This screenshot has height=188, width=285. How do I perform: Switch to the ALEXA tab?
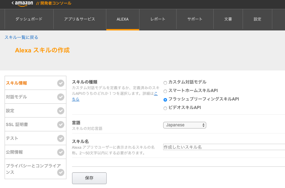point(123,19)
